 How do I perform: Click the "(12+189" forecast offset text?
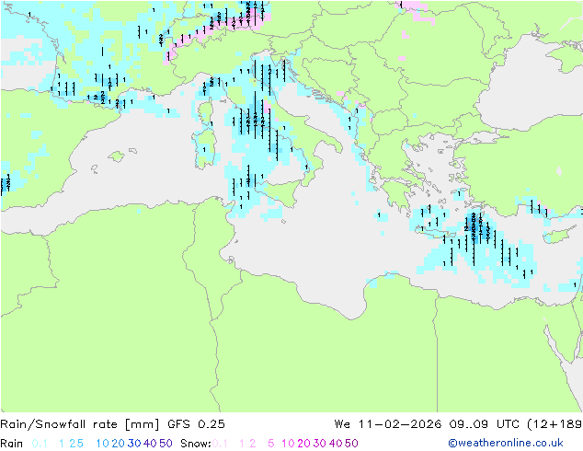coord(554,423)
